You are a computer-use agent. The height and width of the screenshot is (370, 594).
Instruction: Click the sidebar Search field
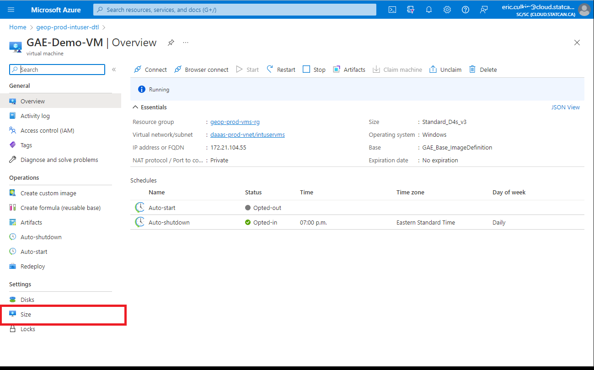(x=57, y=70)
